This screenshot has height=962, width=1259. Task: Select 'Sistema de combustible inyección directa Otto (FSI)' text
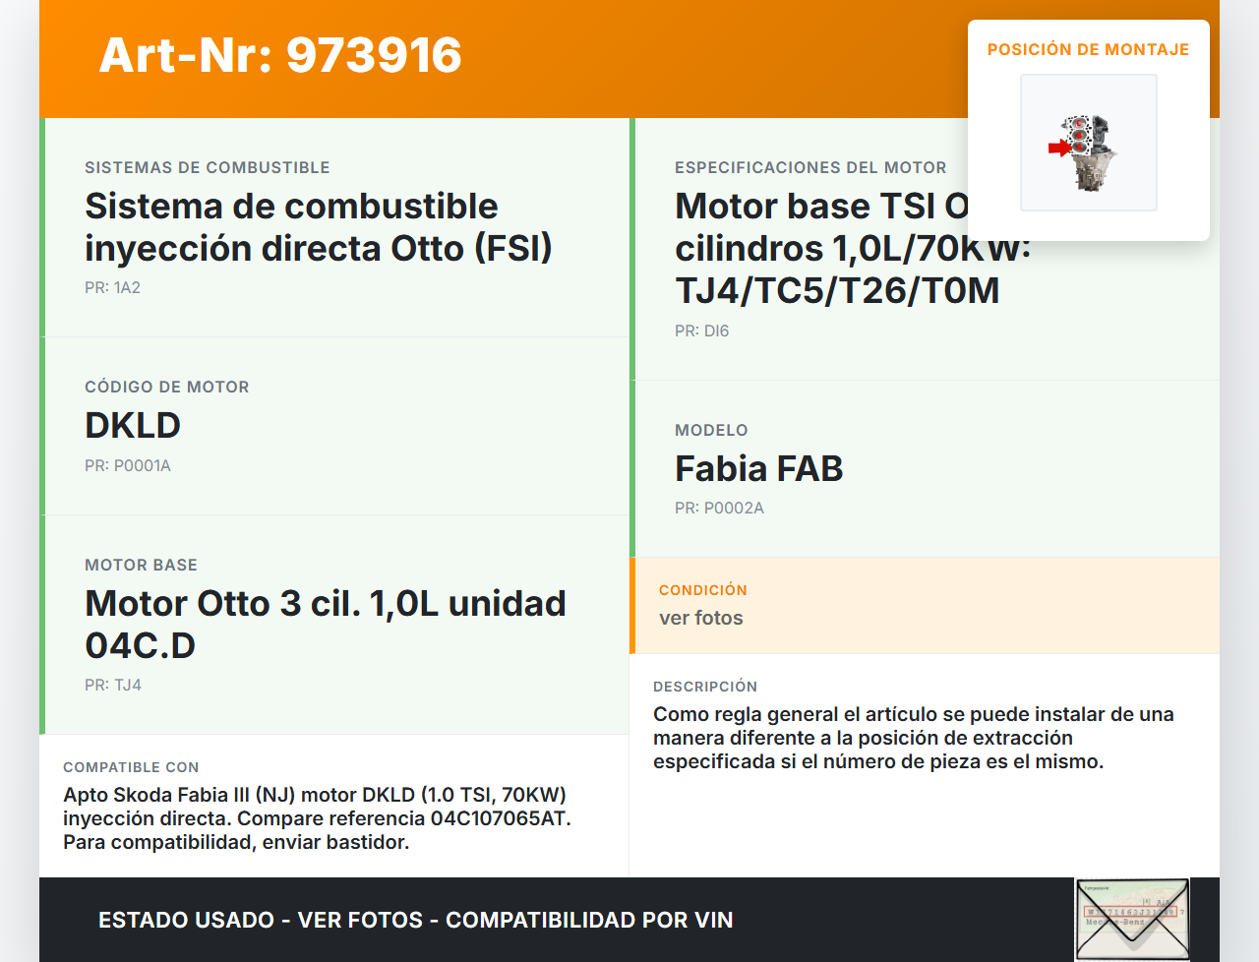click(319, 227)
